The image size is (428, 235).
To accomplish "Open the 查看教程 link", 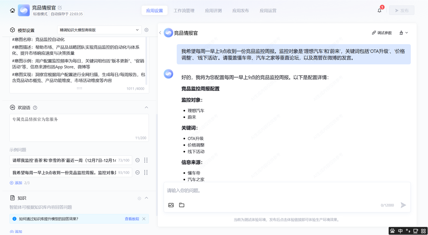I will 132,219.
